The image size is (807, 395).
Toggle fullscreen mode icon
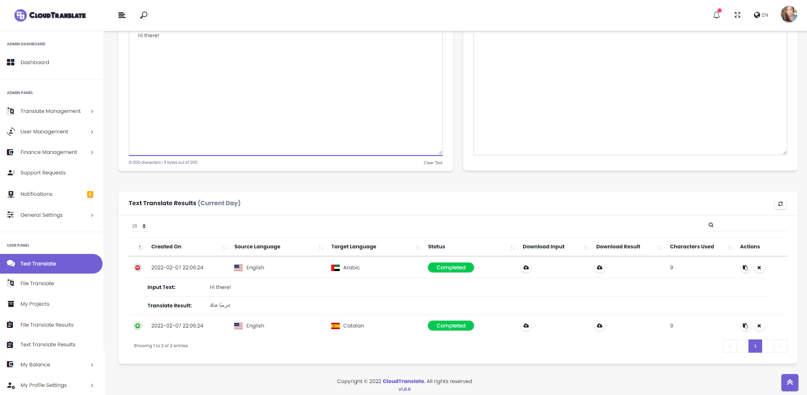coord(737,15)
